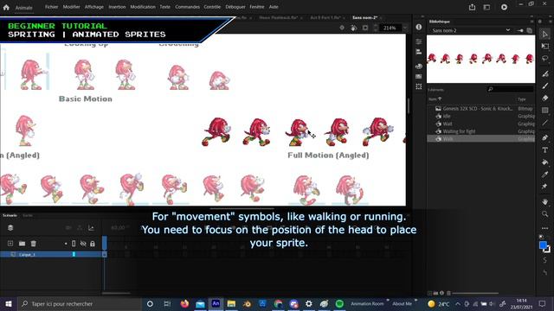Open the Color palette panel icon
This screenshot has width=554, height=311.
419,66
